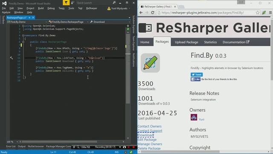This screenshot has width=273, height=154.
Task: Open the Solution Explorer side tab
Action: click(x=134, y=24)
